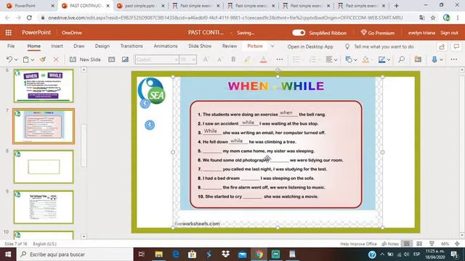
Task: Click the Share icon at top right of ribbon
Action: coord(442,46)
